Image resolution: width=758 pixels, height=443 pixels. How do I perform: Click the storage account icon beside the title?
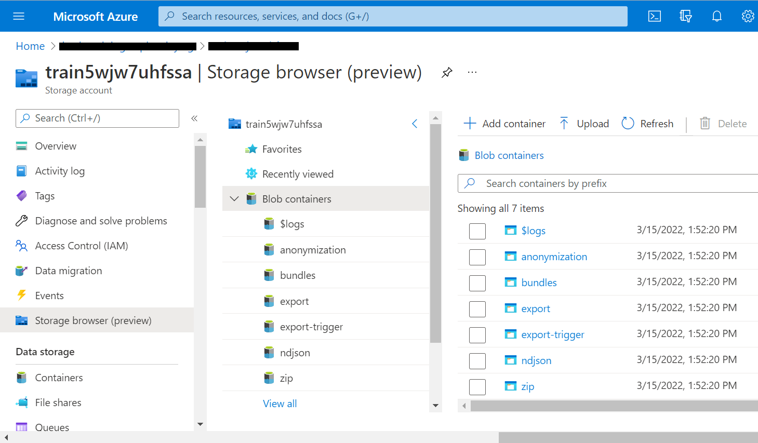coord(26,78)
